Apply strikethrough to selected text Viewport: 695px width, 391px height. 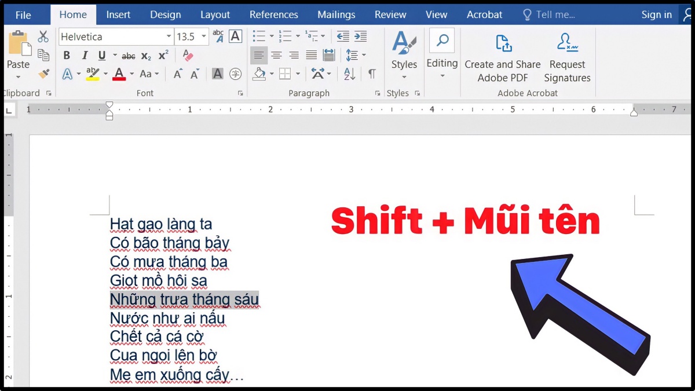129,56
